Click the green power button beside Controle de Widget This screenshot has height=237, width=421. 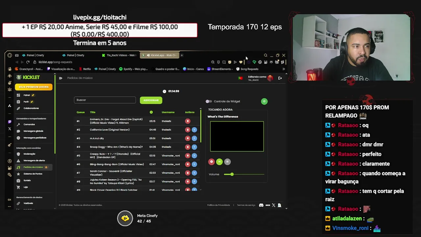[x=264, y=101]
